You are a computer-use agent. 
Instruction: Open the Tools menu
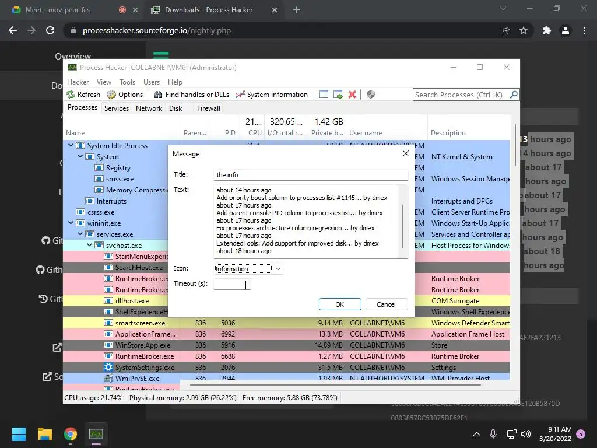[x=127, y=82]
